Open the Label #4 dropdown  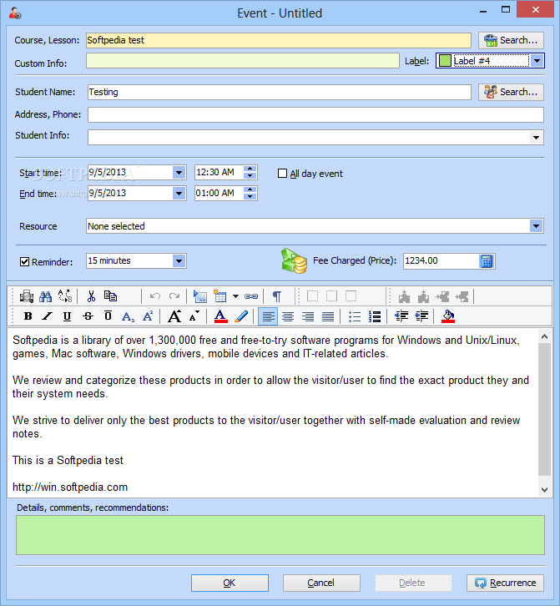pyautogui.click(x=537, y=61)
